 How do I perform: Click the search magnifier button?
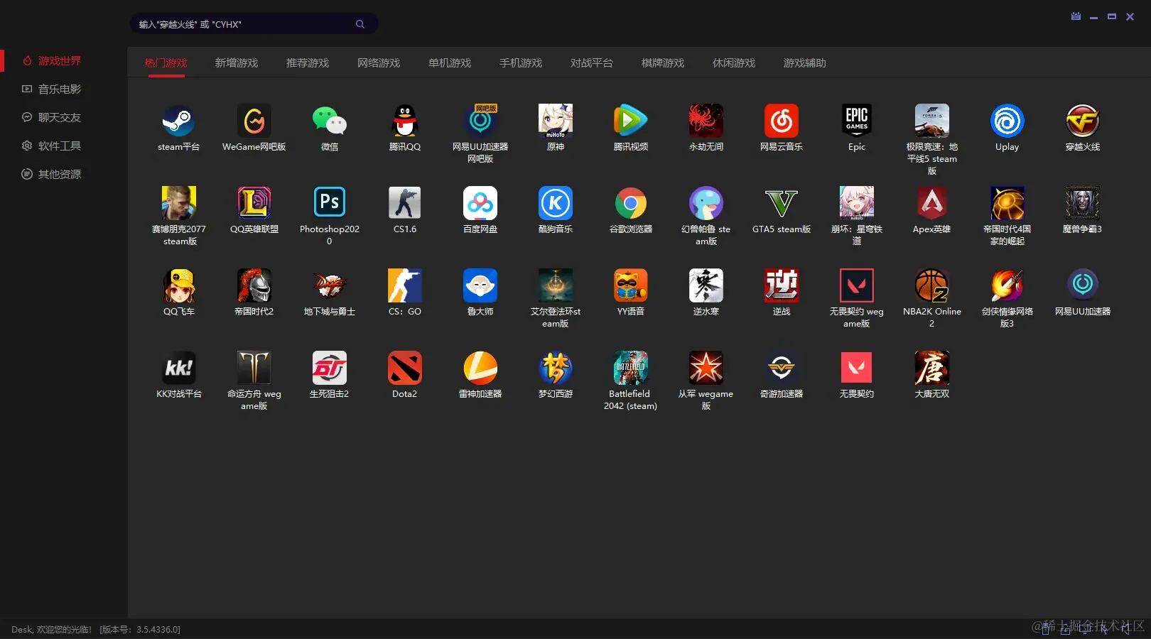click(360, 24)
